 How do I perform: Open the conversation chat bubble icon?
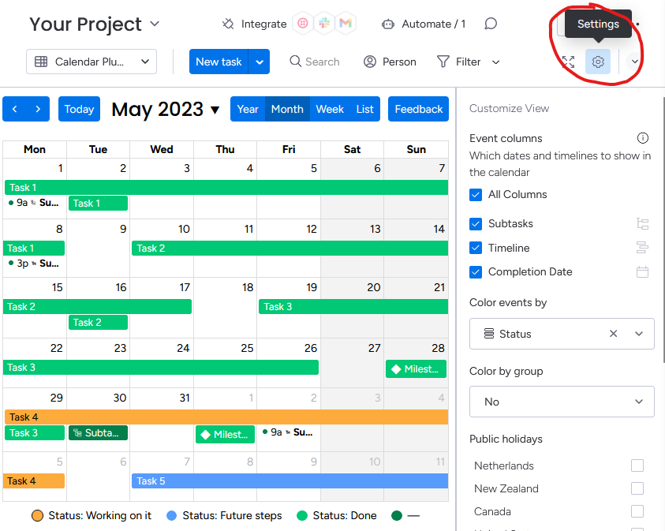point(491,24)
